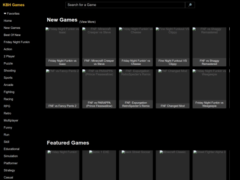Select Friday Night Funkin sidebar category
This screenshot has height=180, width=240.
tap(17, 42)
